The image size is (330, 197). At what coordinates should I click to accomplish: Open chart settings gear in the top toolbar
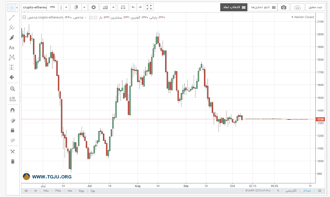coord(94,7)
